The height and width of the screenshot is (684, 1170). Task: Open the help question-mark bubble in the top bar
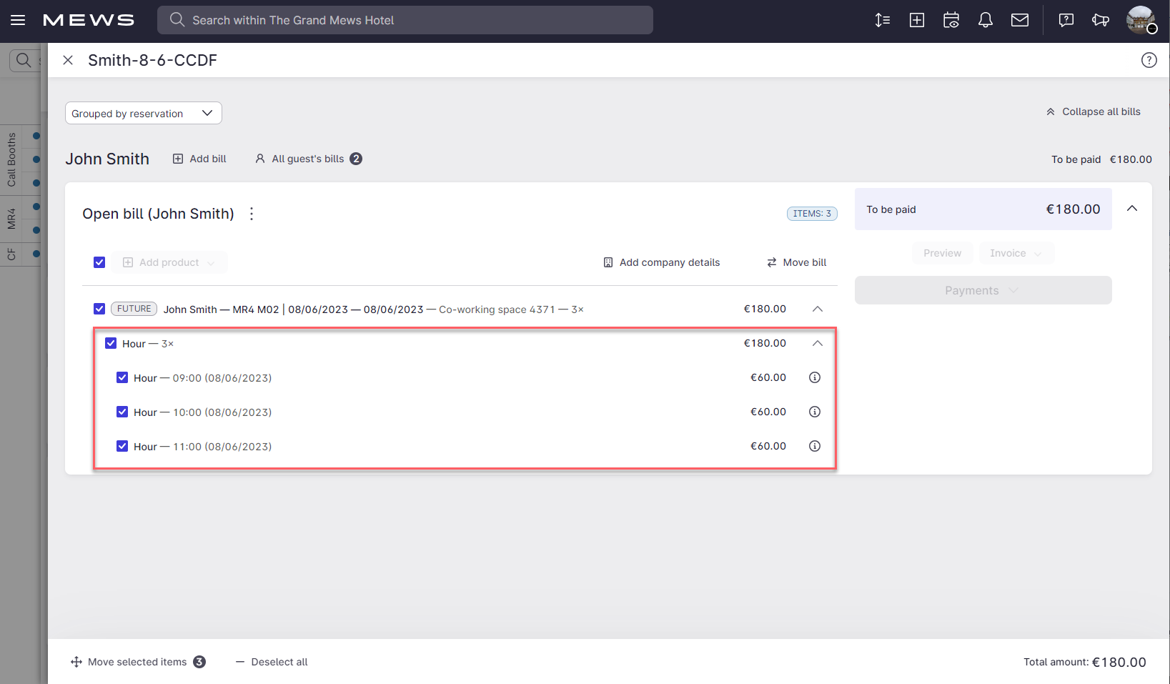[x=1066, y=20]
